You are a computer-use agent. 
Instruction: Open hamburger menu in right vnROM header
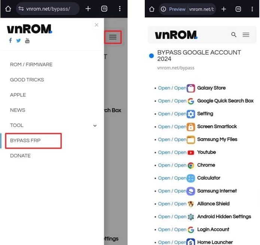[246, 35]
